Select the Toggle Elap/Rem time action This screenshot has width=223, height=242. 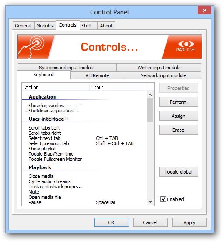coord(51,154)
